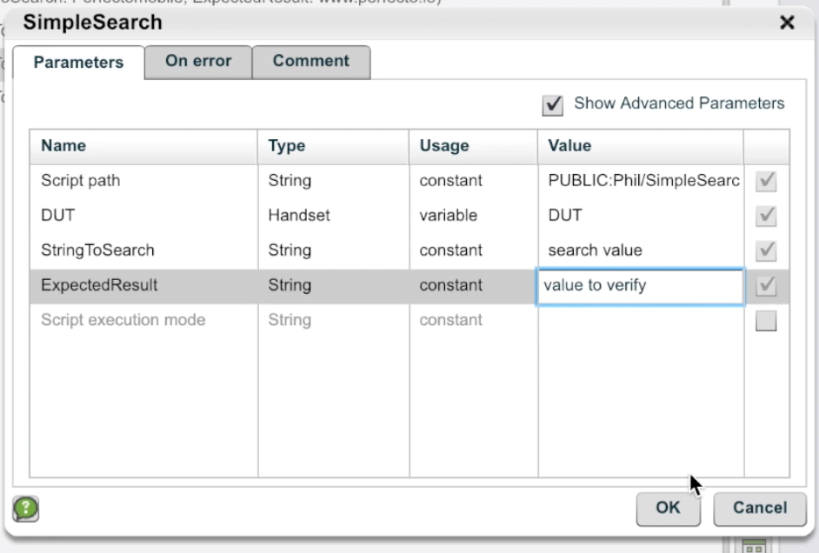Open the DUT usage variable cell
The image size is (819, 553).
[x=448, y=216]
